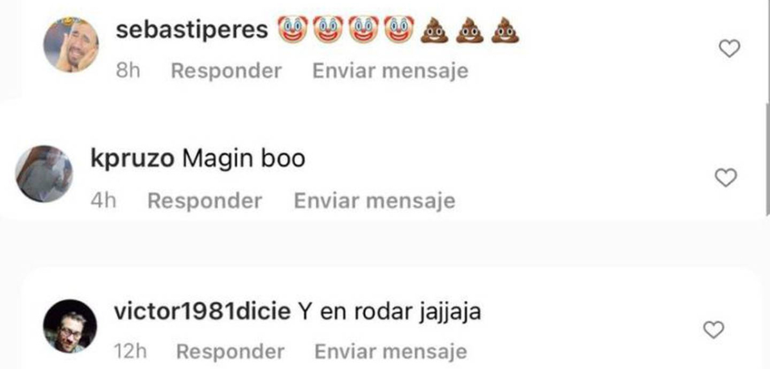Like the kpruzo comment via heart
Screen dimensions: 770x369
tap(725, 178)
